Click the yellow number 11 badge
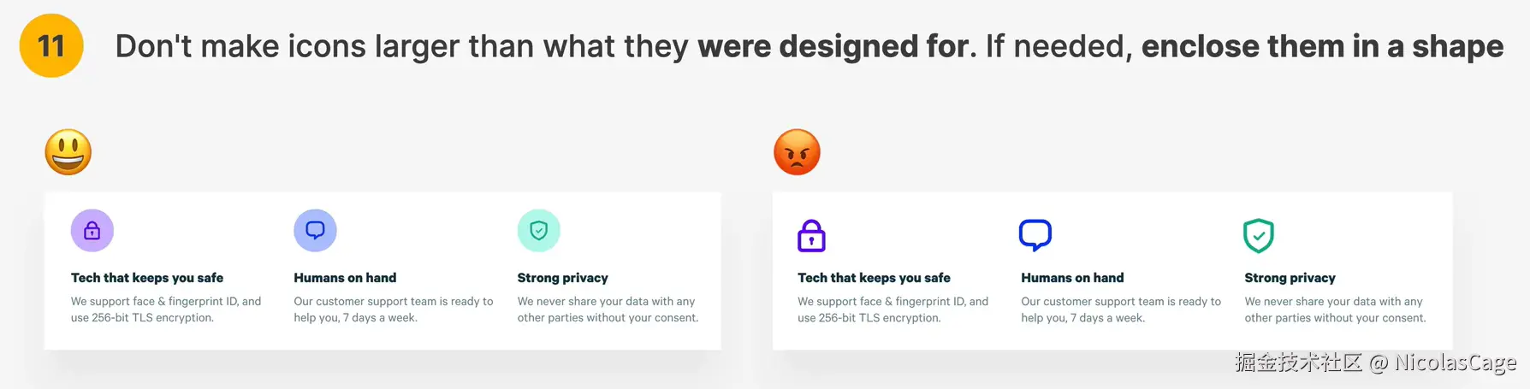Image resolution: width=1530 pixels, height=389 pixels. coord(51,46)
